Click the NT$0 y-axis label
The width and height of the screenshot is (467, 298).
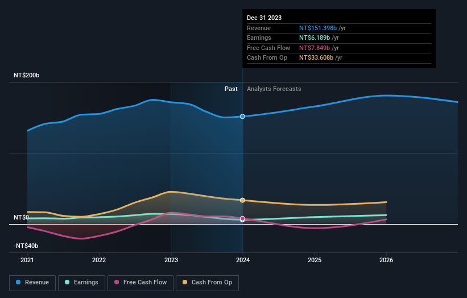click(x=21, y=218)
